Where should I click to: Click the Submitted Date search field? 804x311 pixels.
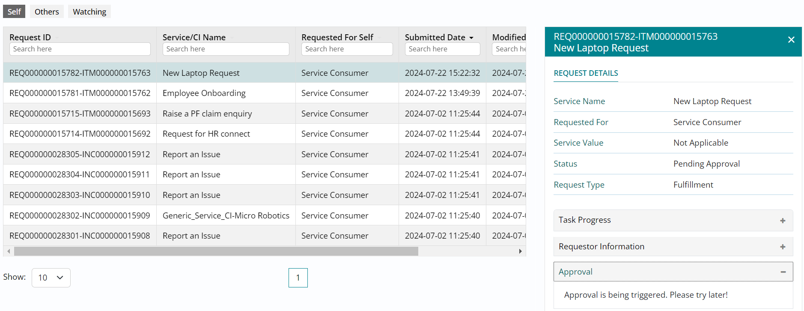(442, 49)
